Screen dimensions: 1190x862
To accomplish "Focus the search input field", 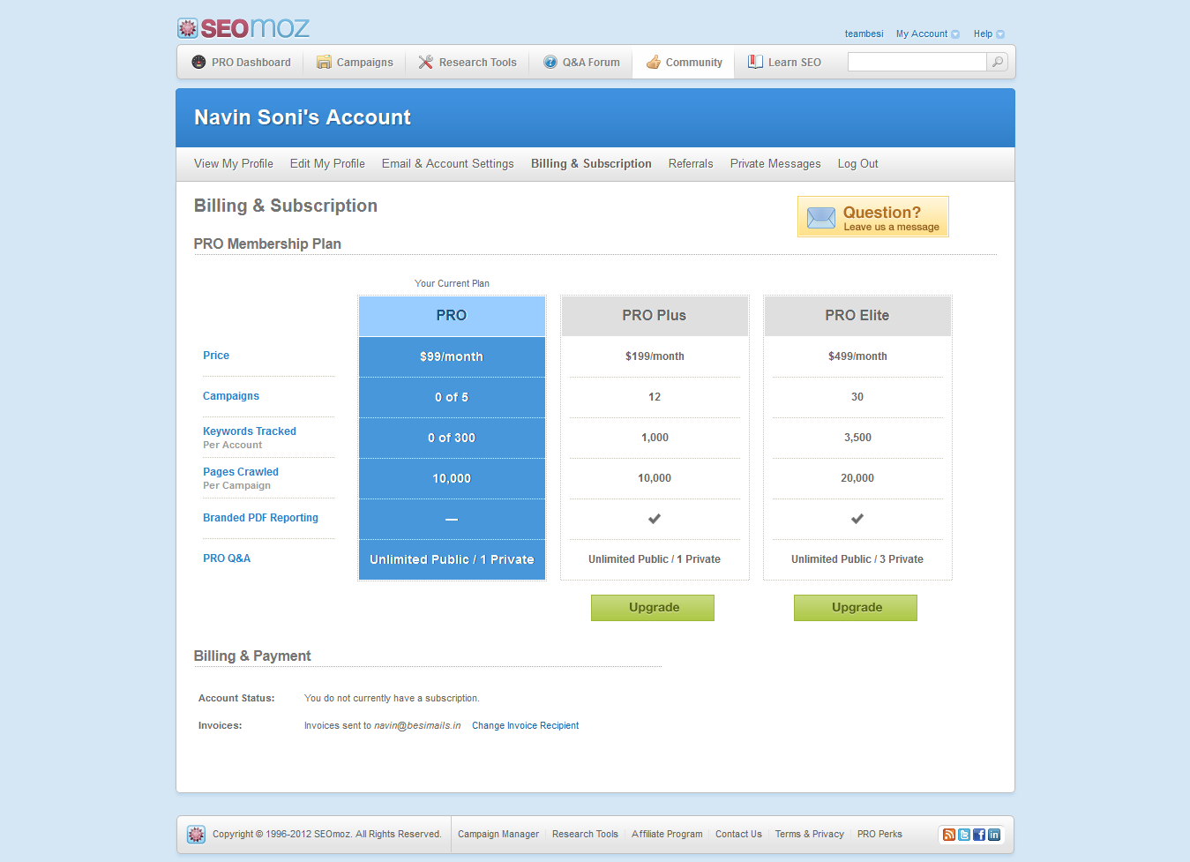I will pos(916,62).
